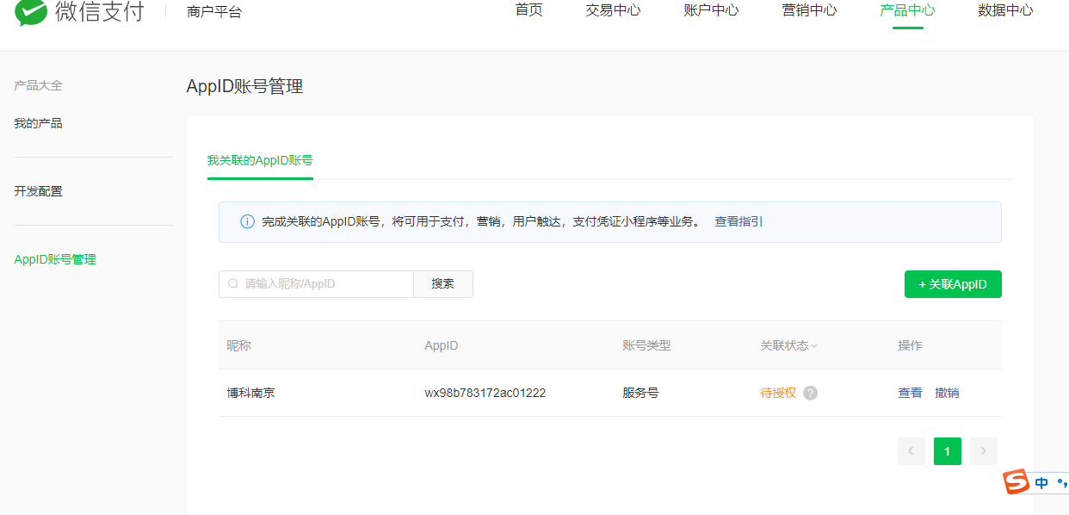The image size is (1069, 515).
Task: Click the 博科南京 nickname cell
Action: (x=251, y=393)
